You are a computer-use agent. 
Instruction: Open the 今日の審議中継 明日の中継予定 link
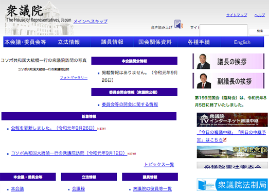click(x=231, y=136)
